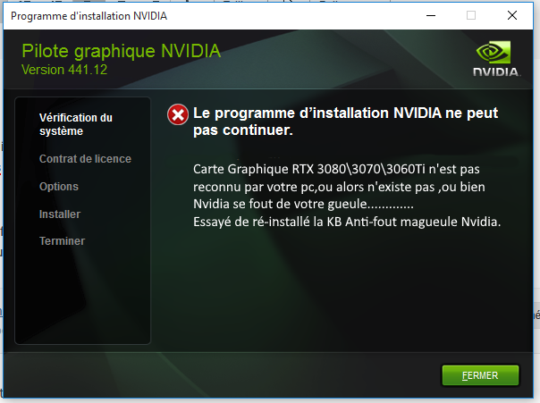This screenshot has width=540, height=403.
Task: Click the NVIDIA eye logo icon
Action: tap(494, 52)
